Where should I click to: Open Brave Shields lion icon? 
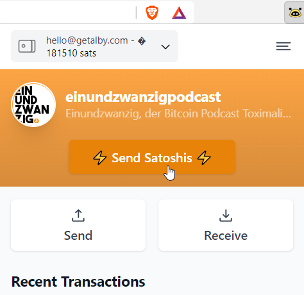point(152,13)
